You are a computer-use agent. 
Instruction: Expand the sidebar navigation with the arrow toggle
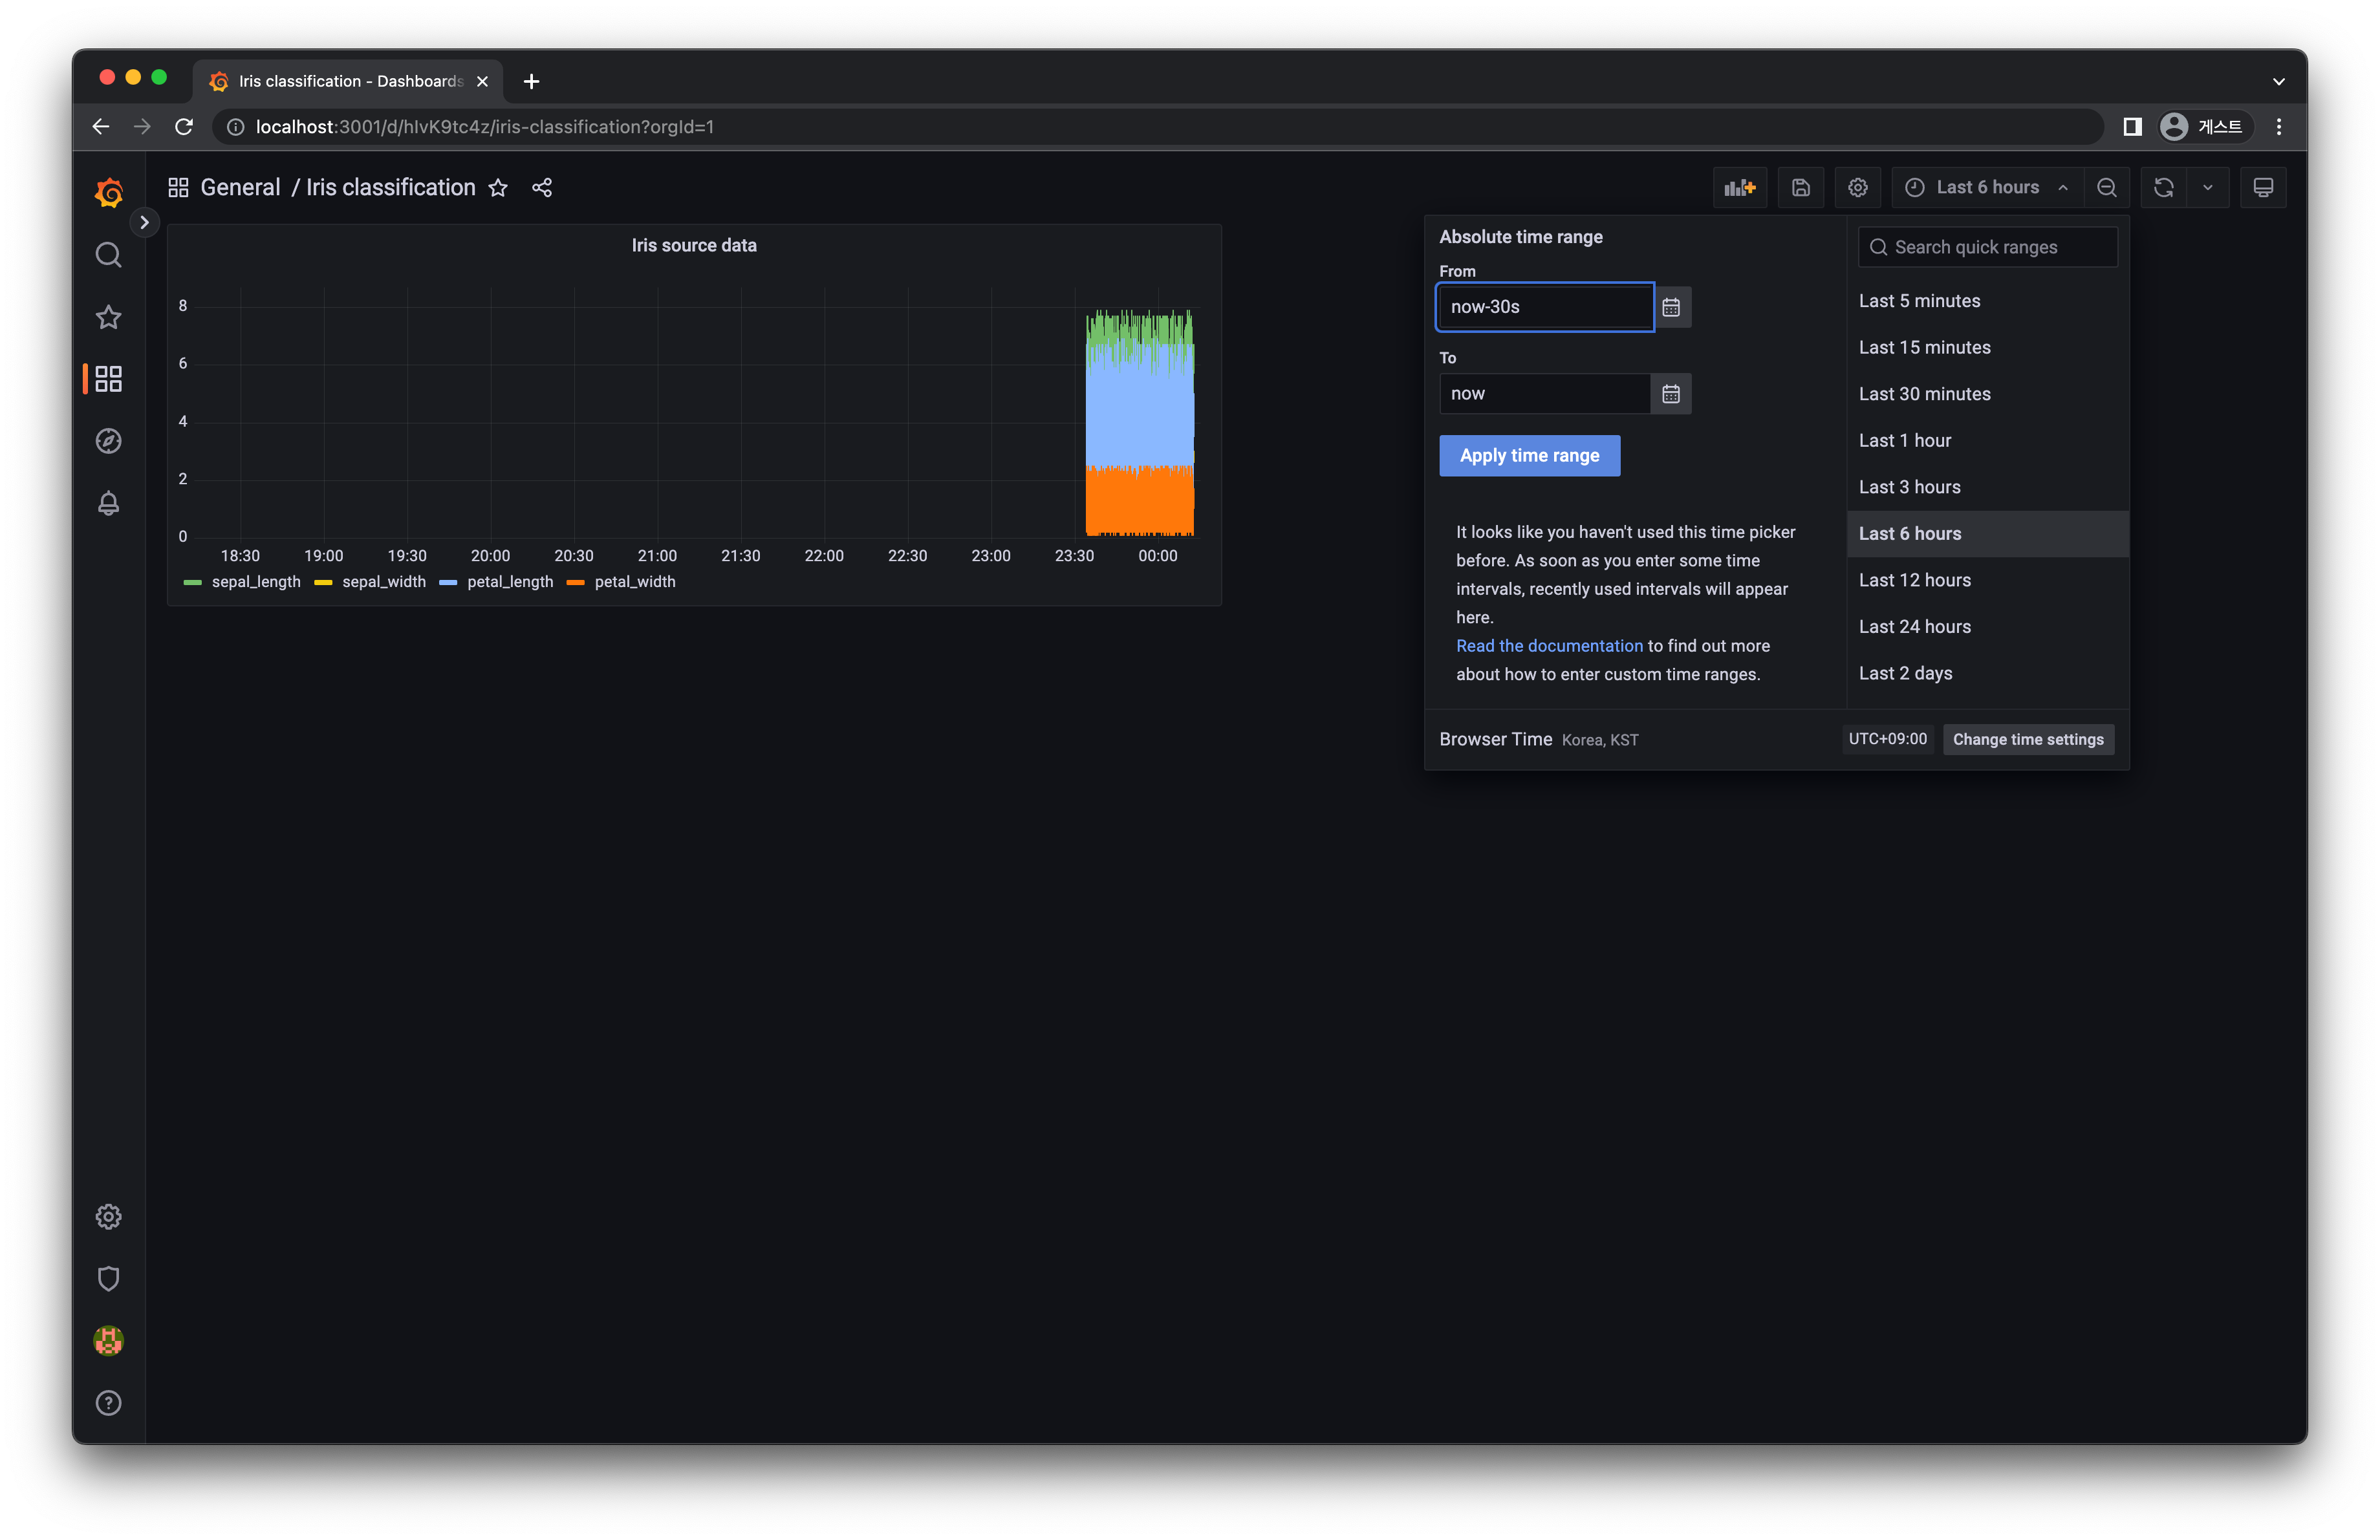tap(144, 222)
